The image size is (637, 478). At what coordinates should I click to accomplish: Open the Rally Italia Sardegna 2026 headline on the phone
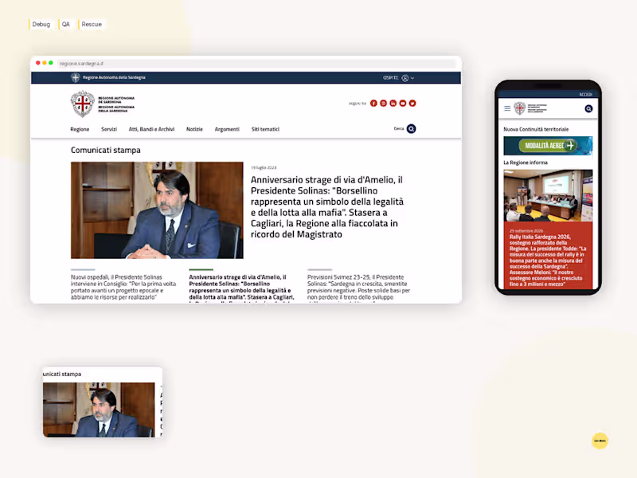pos(548,261)
